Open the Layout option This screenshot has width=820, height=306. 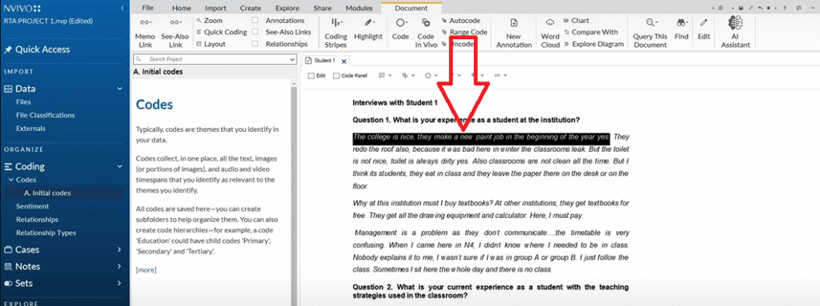click(211, 44)
